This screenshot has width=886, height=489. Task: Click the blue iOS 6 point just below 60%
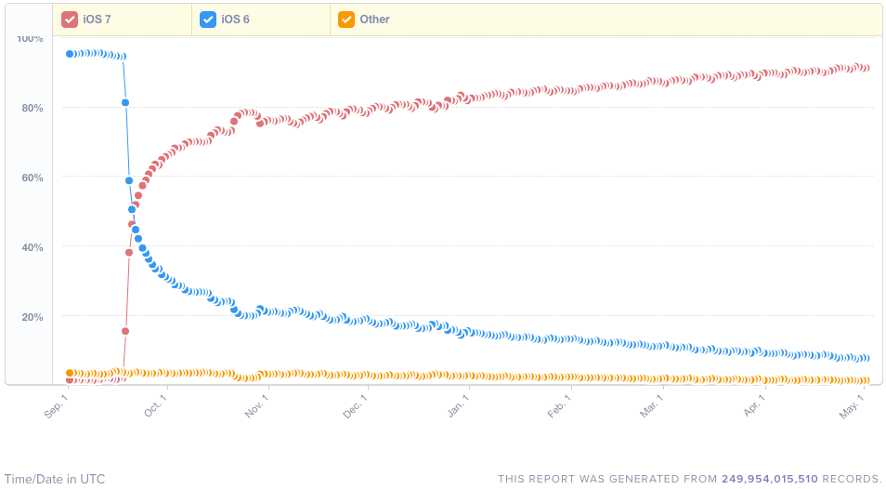[129, 180]
